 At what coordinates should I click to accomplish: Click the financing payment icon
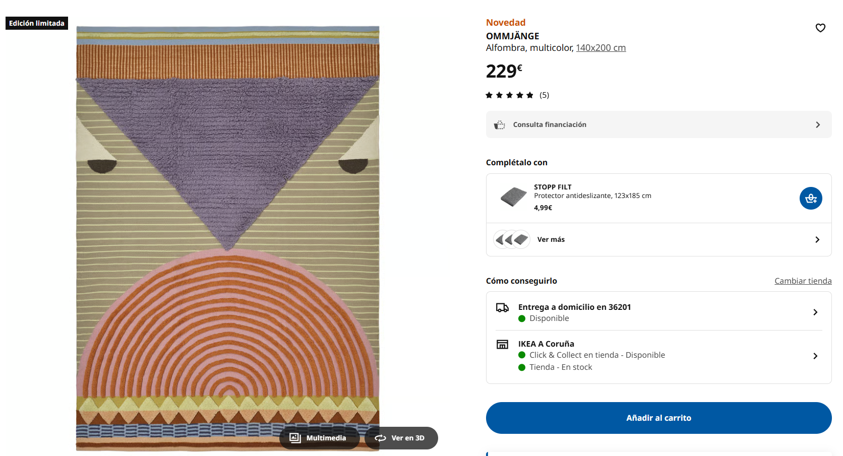tap(499, 125)
